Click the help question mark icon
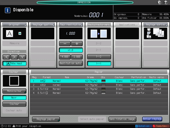The height and width of the screenshot is (128, 170). point(166,2)
